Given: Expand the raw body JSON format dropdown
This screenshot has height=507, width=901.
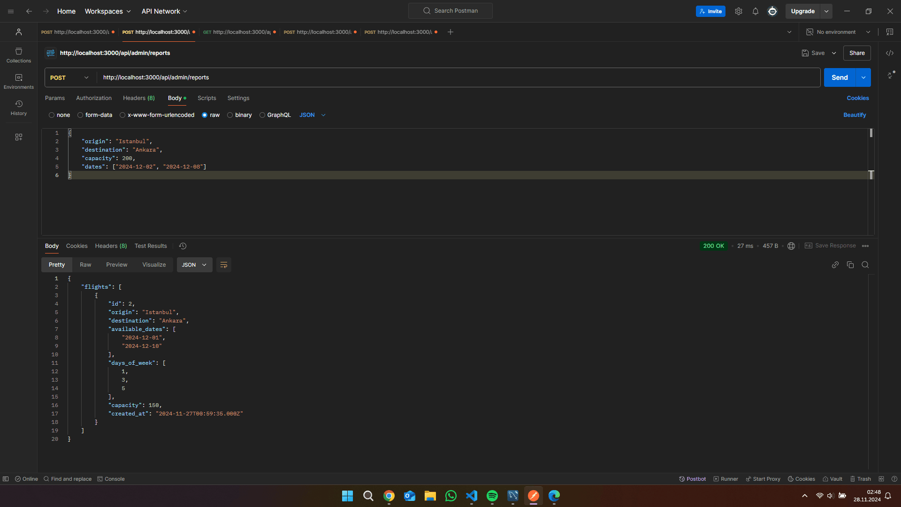Looking at the screenshot, I should [x=313, y=115].
